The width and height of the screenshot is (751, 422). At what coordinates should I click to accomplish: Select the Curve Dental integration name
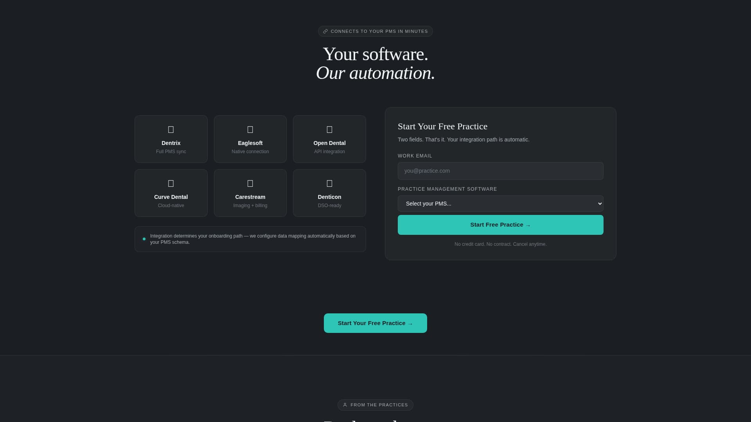(x=171, y=197)
